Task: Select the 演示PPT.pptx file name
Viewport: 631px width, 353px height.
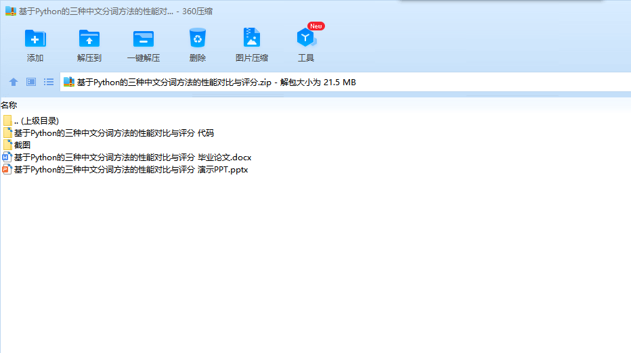Action: click(x=131, y=169)
